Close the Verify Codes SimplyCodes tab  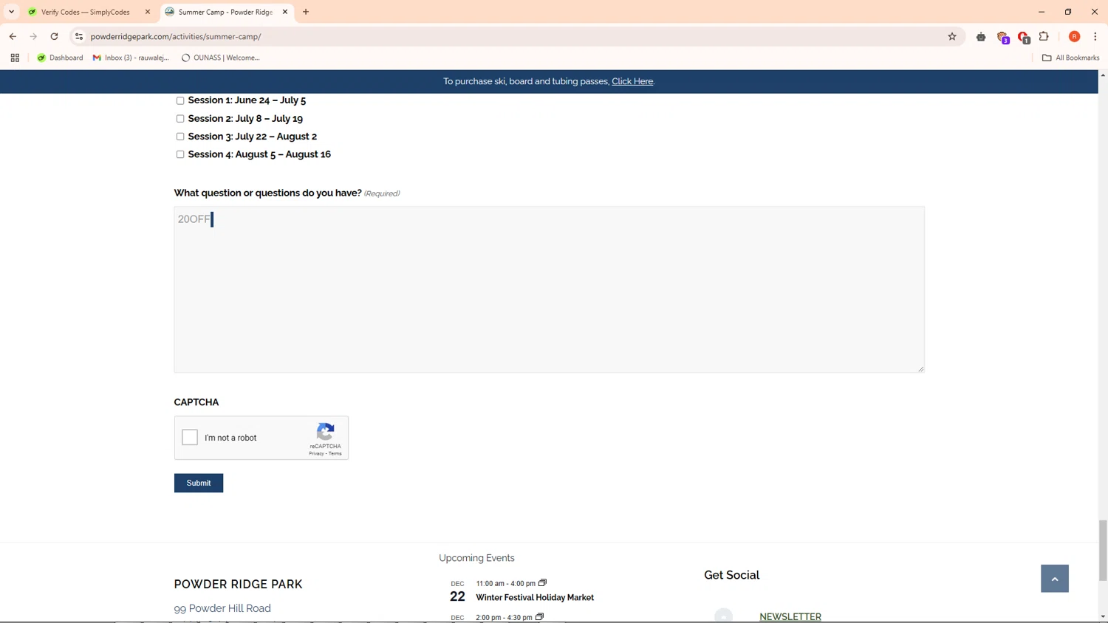[148, 12]
